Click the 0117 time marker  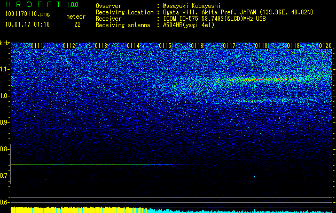[x=229, y=46]
